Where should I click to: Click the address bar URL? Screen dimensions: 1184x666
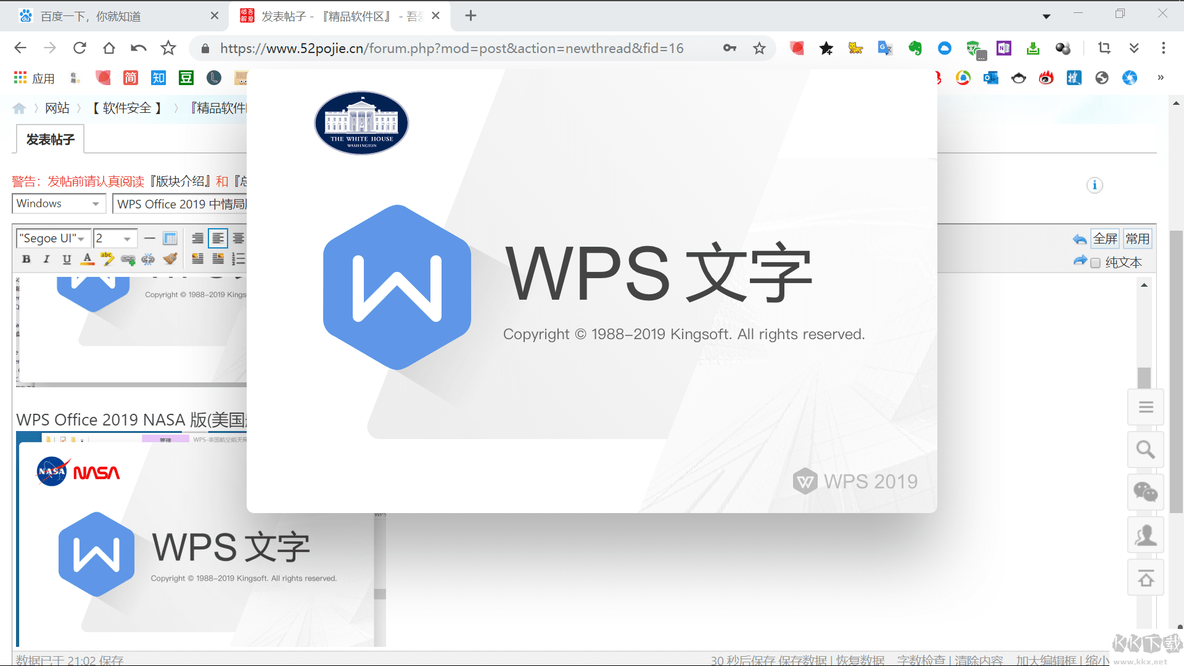point(451,48)
